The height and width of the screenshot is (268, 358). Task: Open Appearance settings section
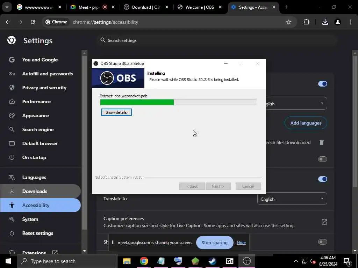pos(36,116)
